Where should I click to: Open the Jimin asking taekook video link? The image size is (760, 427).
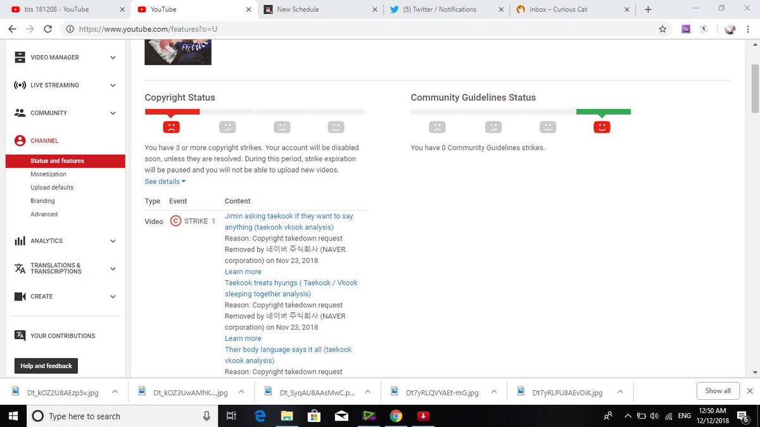pos(289,221)
